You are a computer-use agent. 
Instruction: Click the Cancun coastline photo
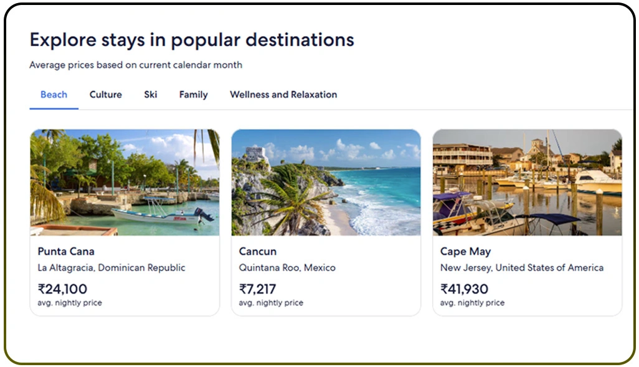click(326, 182)
